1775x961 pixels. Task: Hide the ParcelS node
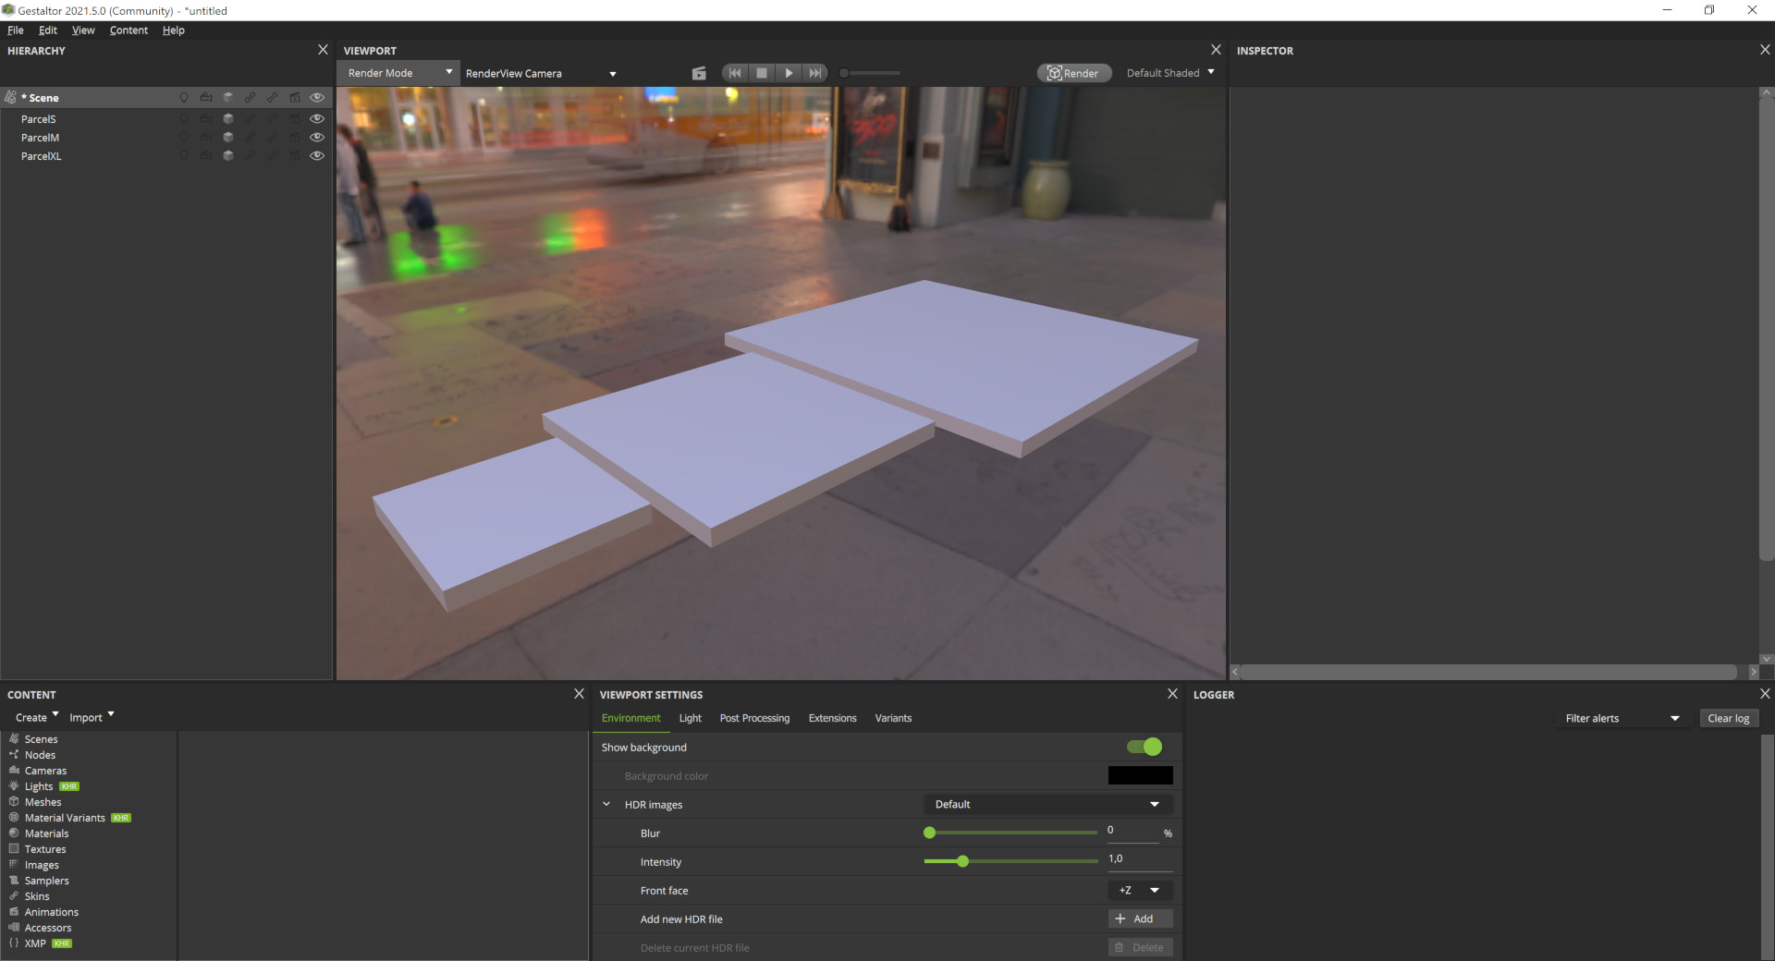[317, 118]
